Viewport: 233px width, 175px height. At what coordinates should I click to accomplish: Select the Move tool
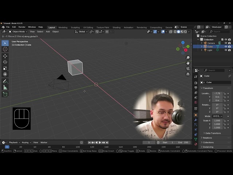point(5,56)
